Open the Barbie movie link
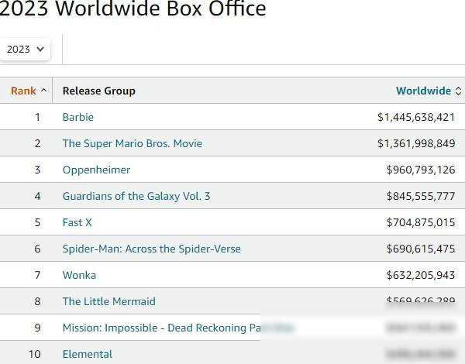The width and height of the screenshot is (465, 364). (78, 117)
